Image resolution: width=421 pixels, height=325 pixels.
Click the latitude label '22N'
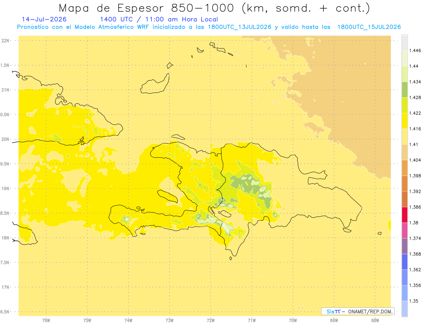(5, 41)
